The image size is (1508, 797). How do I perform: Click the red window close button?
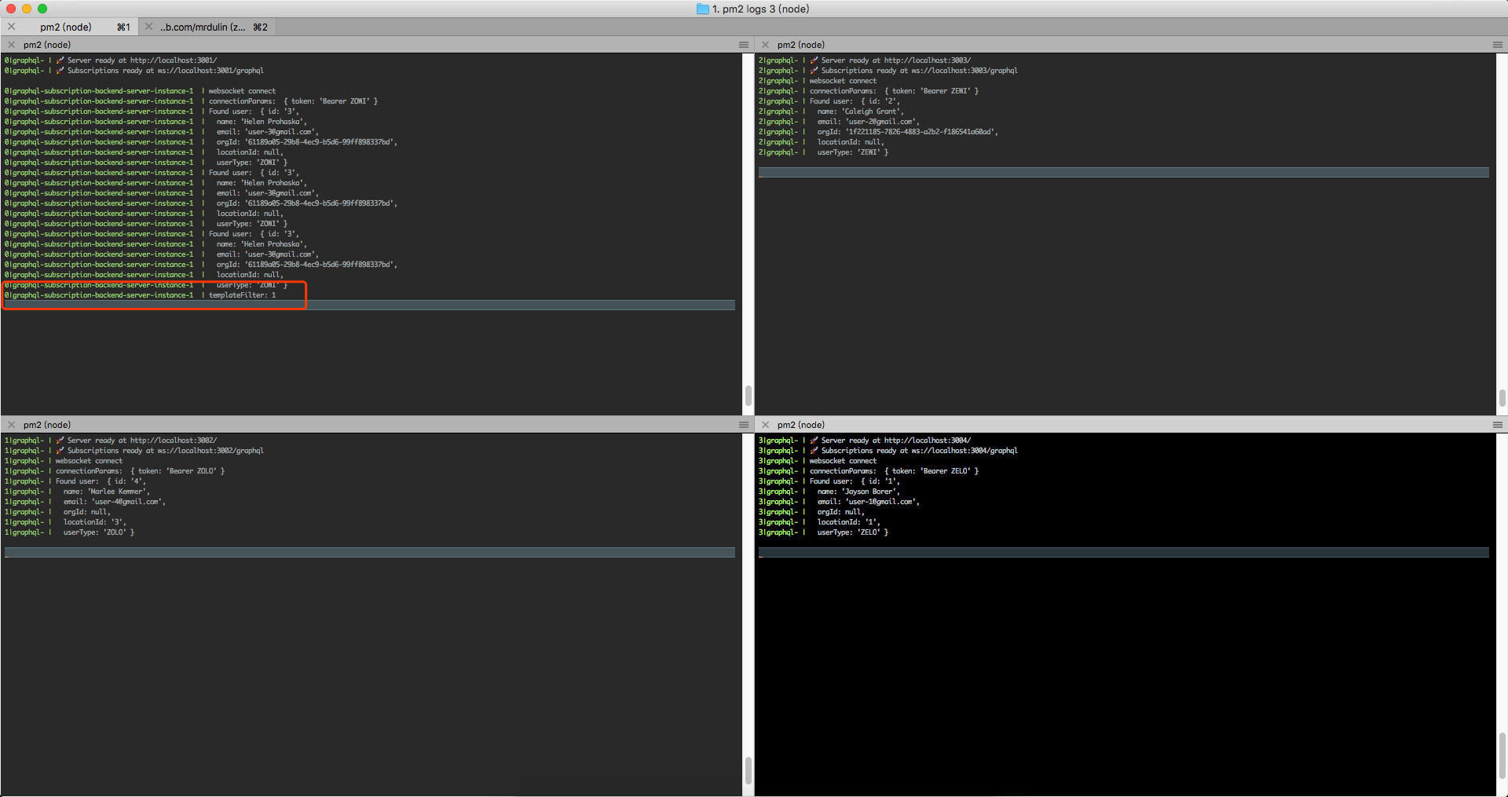(x=11, y=9)
